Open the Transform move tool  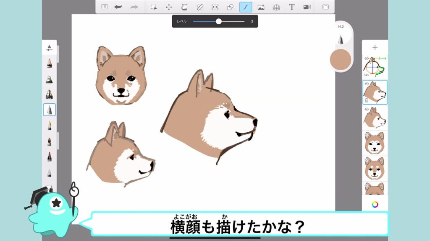click(169, 7)
